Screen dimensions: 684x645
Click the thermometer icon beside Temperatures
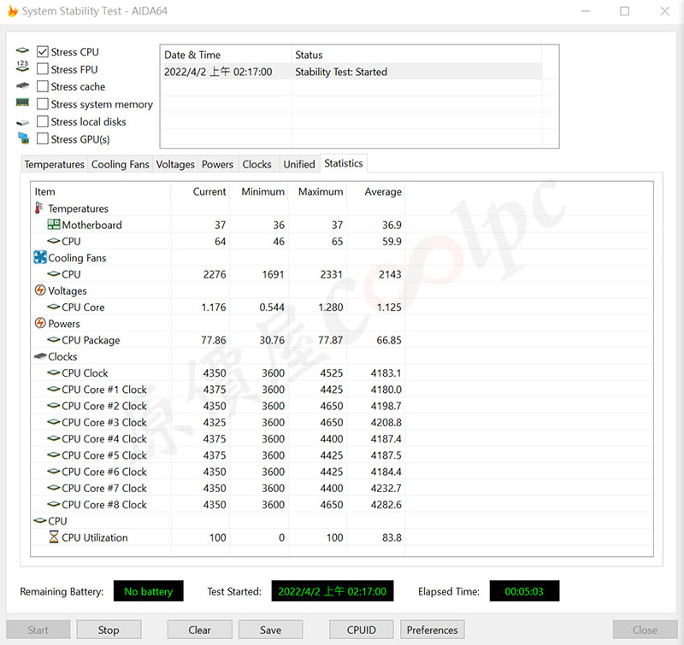pyautogui.click(x=39, y=208)
